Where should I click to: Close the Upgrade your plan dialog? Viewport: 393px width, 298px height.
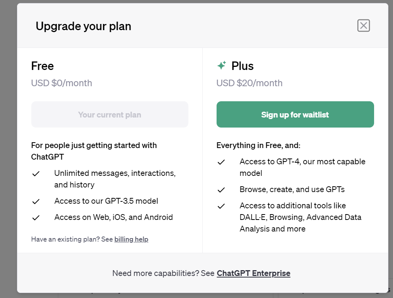pyautogui.click(x=363, y=26)
